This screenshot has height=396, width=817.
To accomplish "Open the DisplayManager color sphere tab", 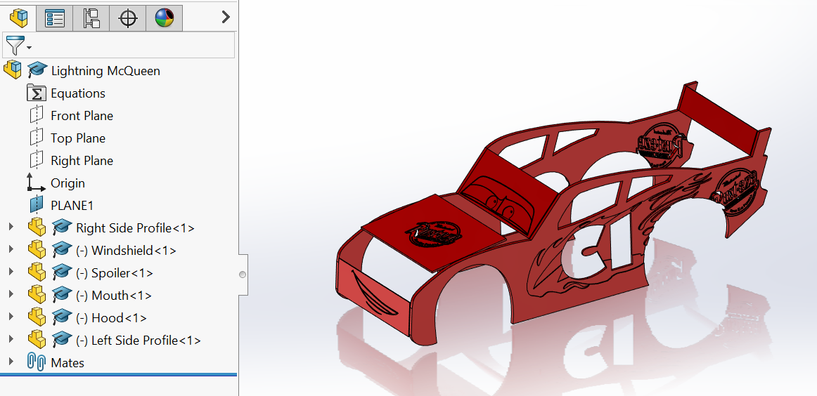I will pyautogui.click(x=165, y=18).
